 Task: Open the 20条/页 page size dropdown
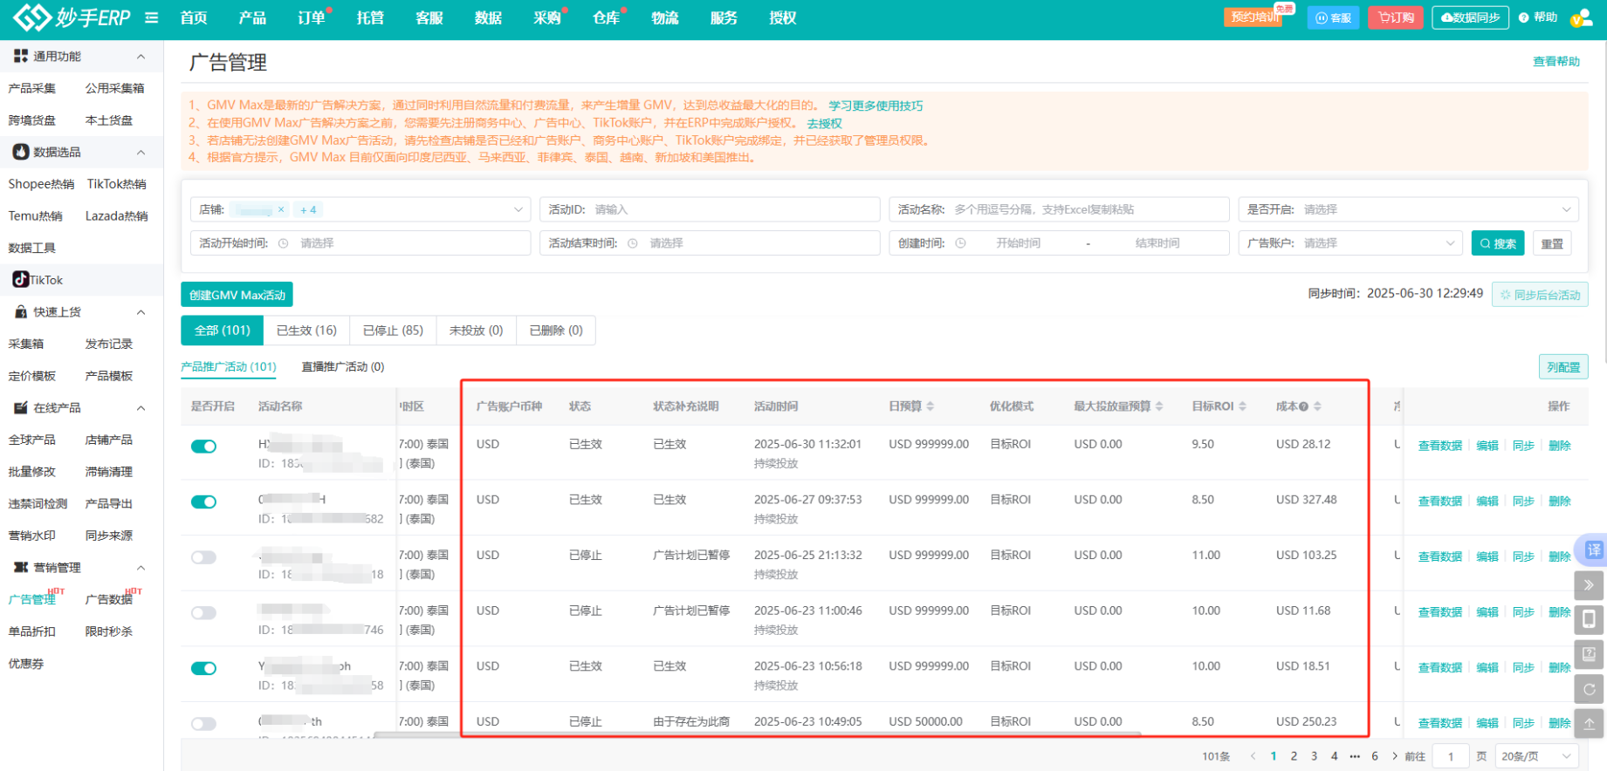click(1535, 756)
